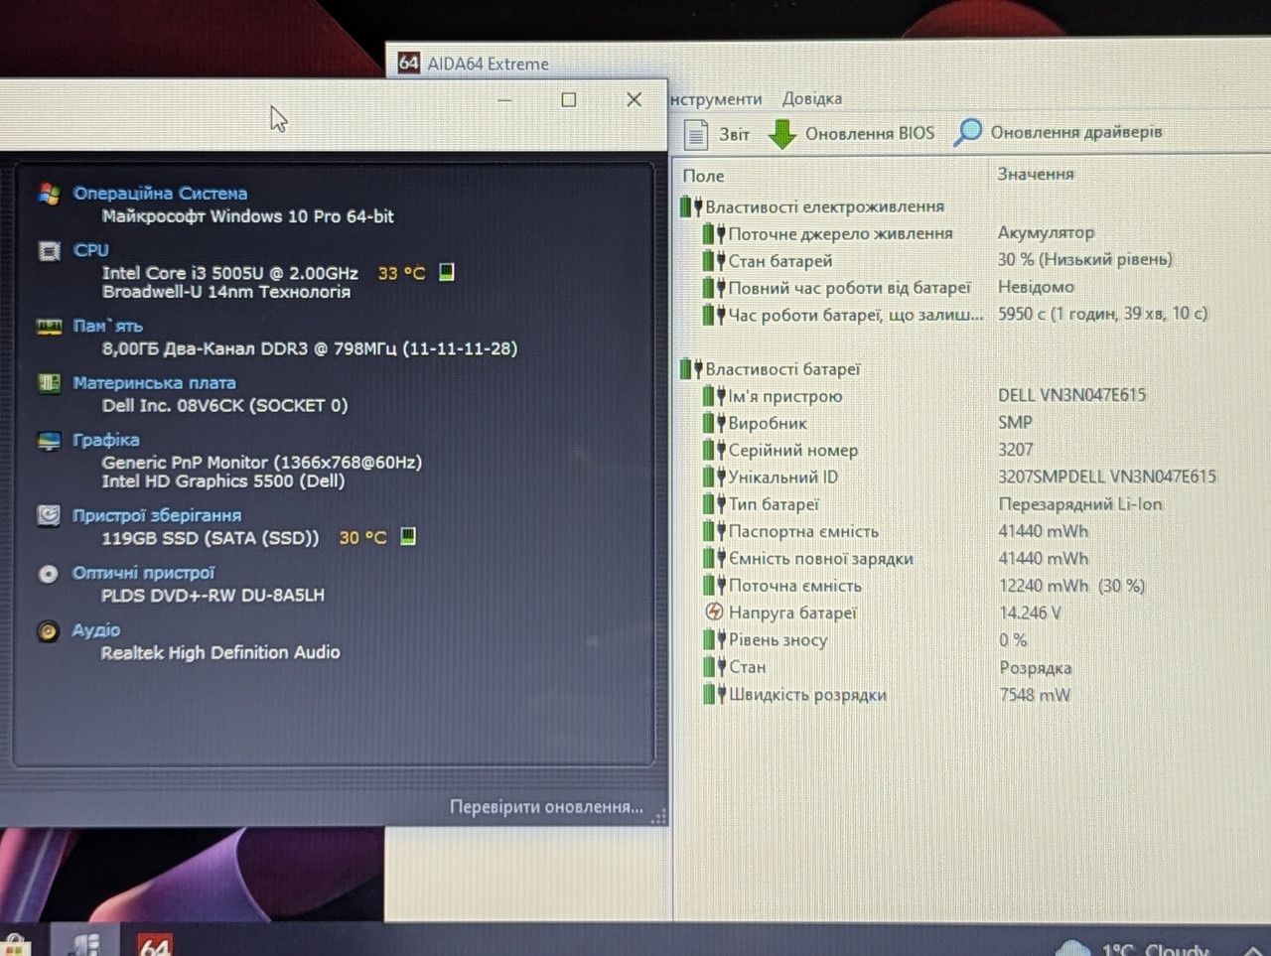Click the Оновлення драйверів magnifier icon
Image resolution: width=1271 pixels, height=956 pixels.
[967, 133]
